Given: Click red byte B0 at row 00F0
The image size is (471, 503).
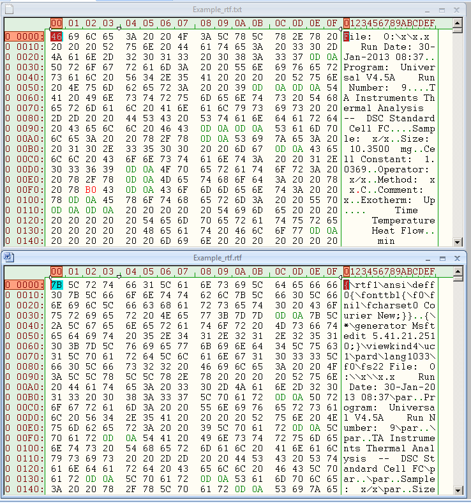Looking at the screenshot, I should coord(89,190).
